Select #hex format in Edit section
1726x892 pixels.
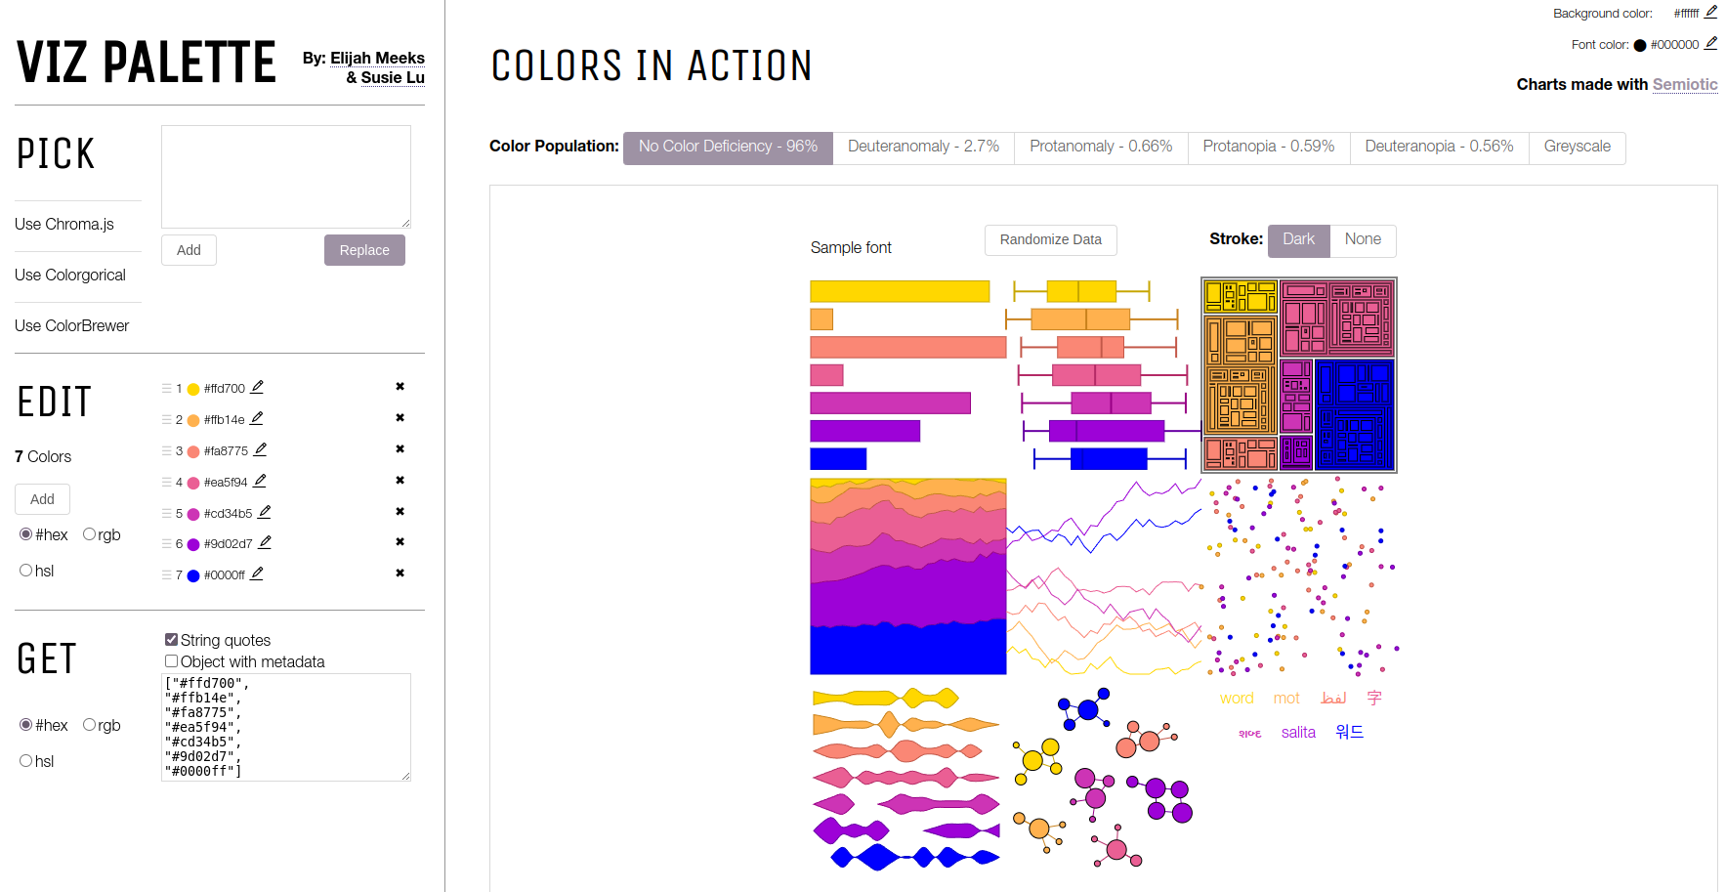(26, 534)
